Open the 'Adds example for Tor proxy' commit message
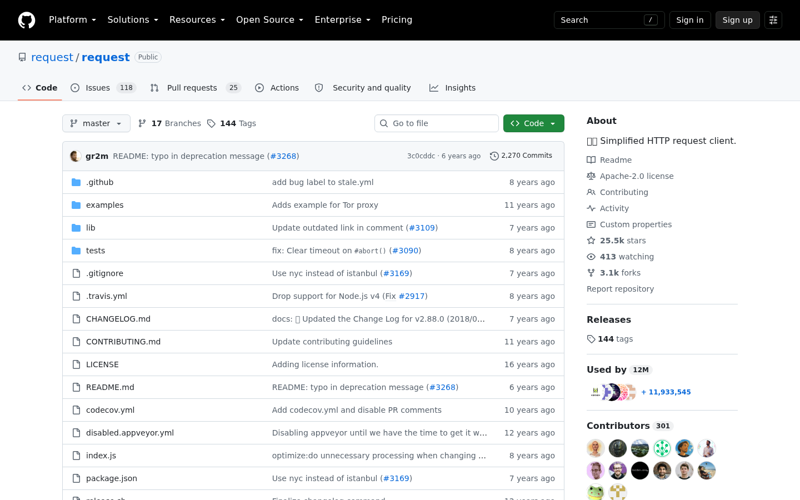This screenshot has width=800, height=500. pos(325,205)
